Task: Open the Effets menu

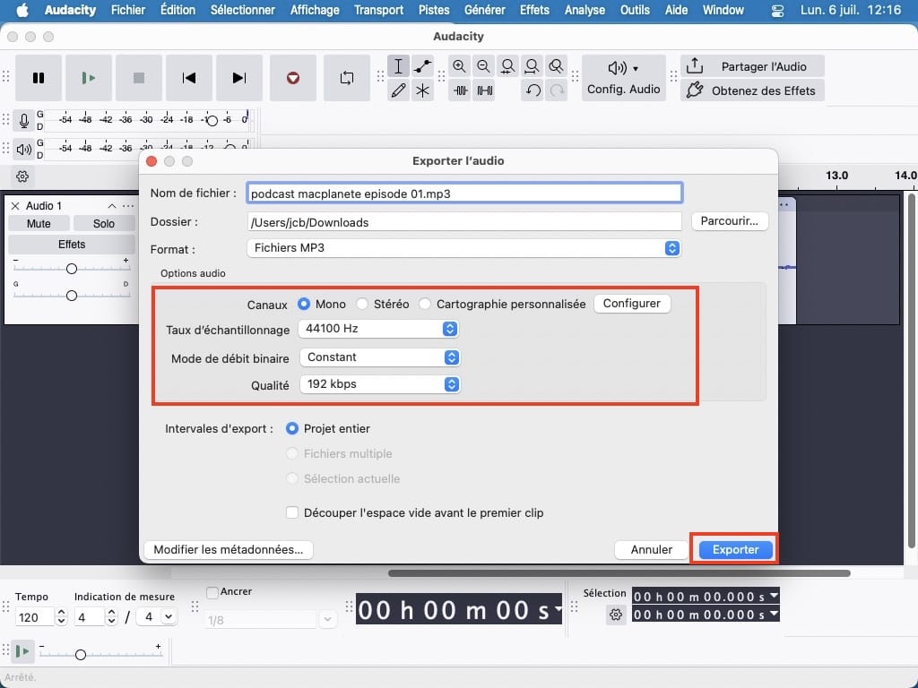Action: pyautogui.click(x=534, y=10)
